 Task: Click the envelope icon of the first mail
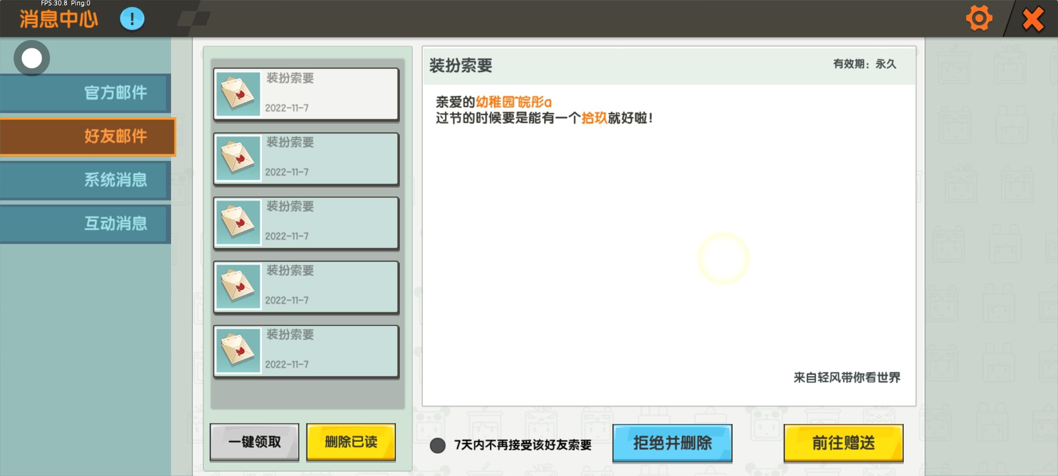(238, 94)
